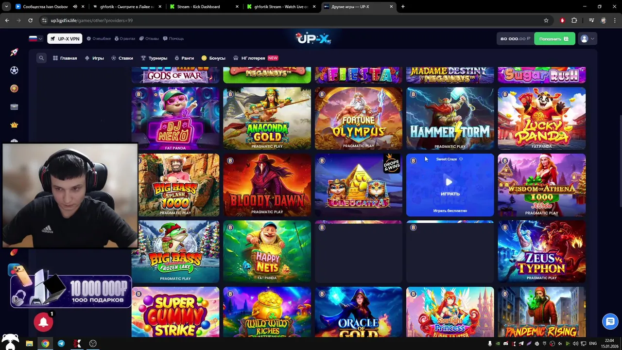622x350 pixels.
Task: Click the Chrome icon in the taskbar
Action: coord(45,343)
